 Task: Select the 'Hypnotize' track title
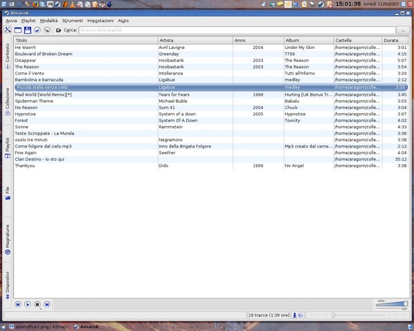26,114
